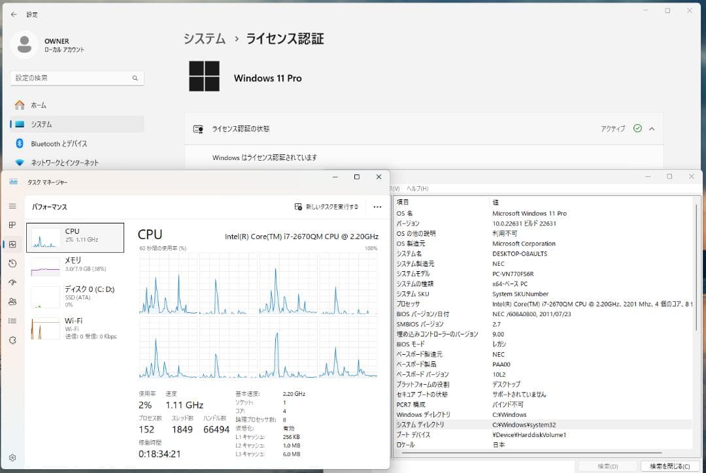The width and height of the screenshot is (706, 473).
Task: Open the Services icon in Task Manager sidebar
Action: tap(11, 340)
